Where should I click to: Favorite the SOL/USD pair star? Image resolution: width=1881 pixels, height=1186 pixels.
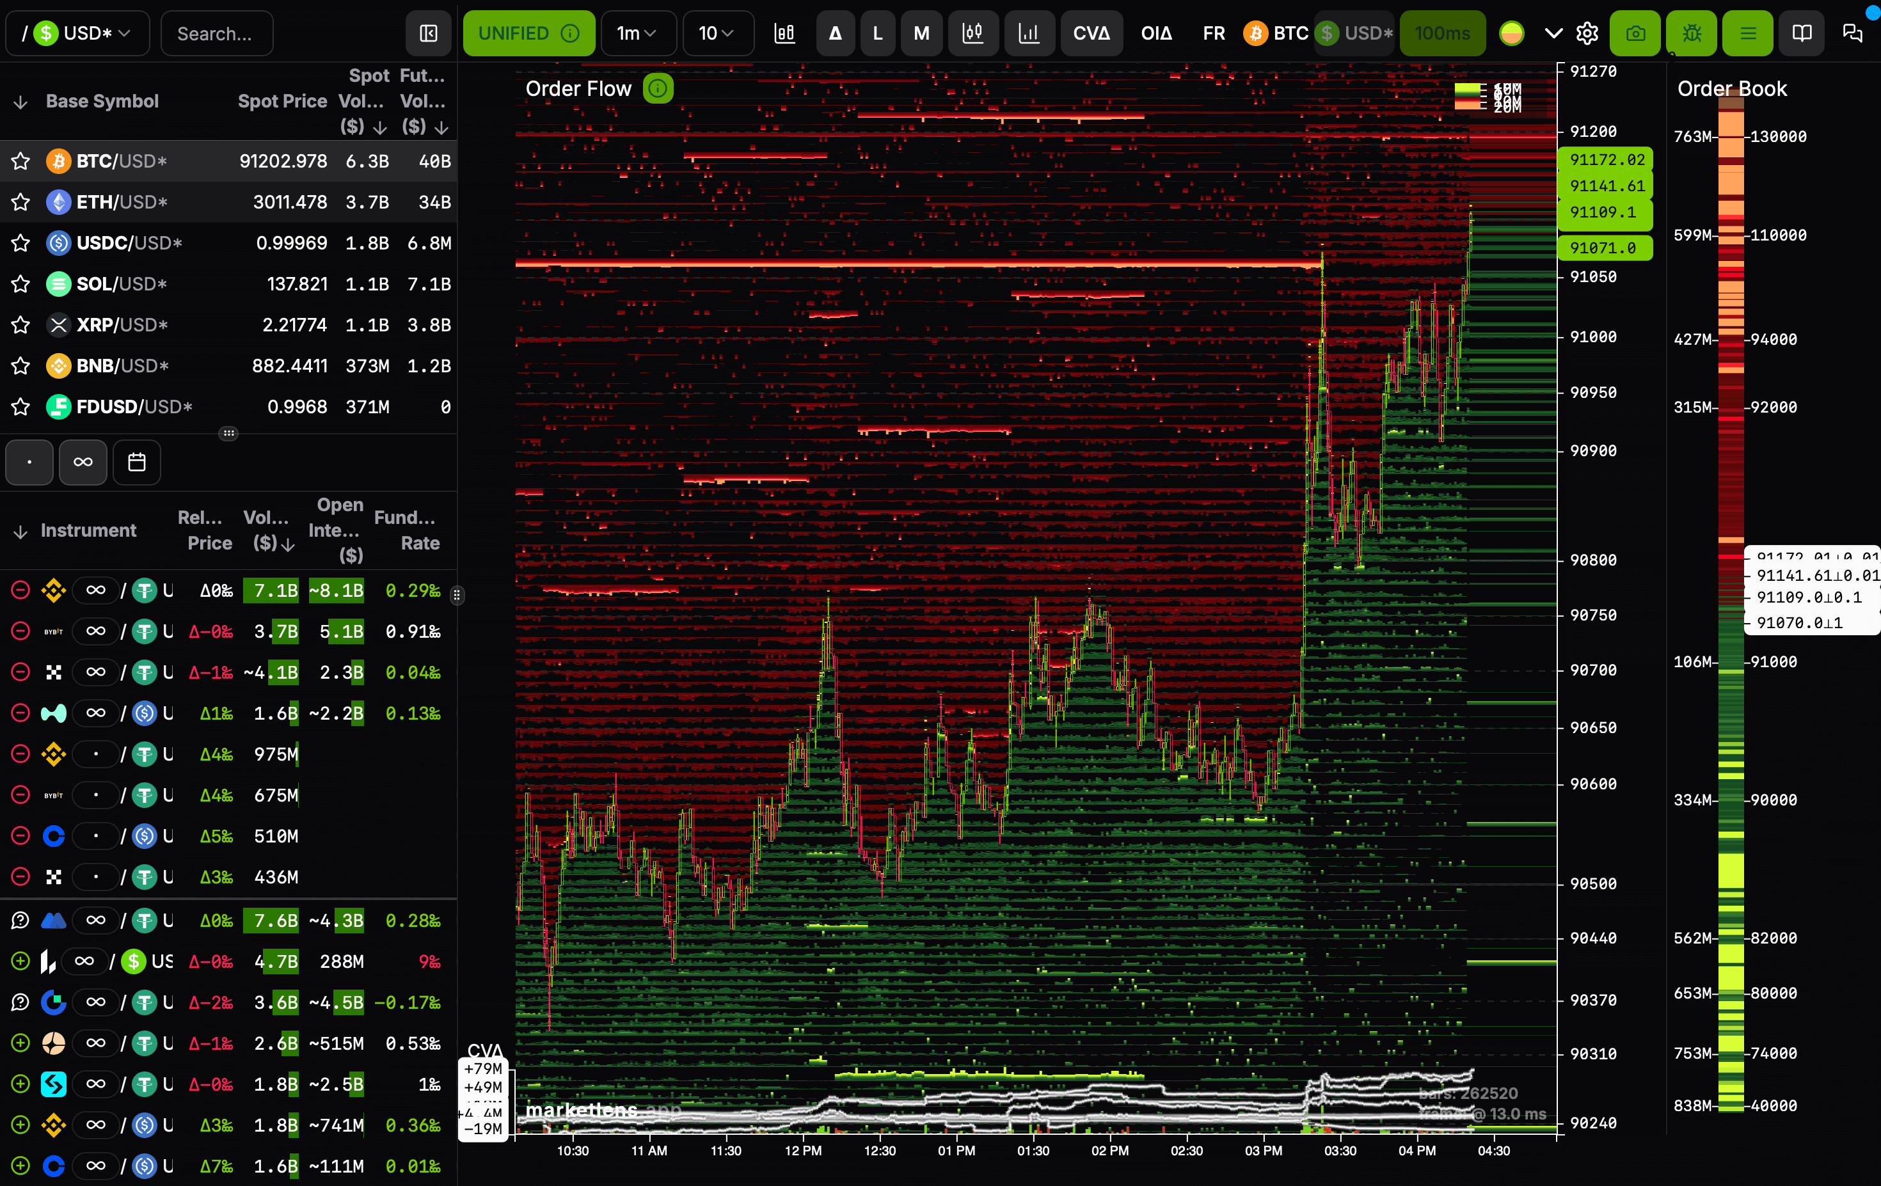click(x=20, y=284)
